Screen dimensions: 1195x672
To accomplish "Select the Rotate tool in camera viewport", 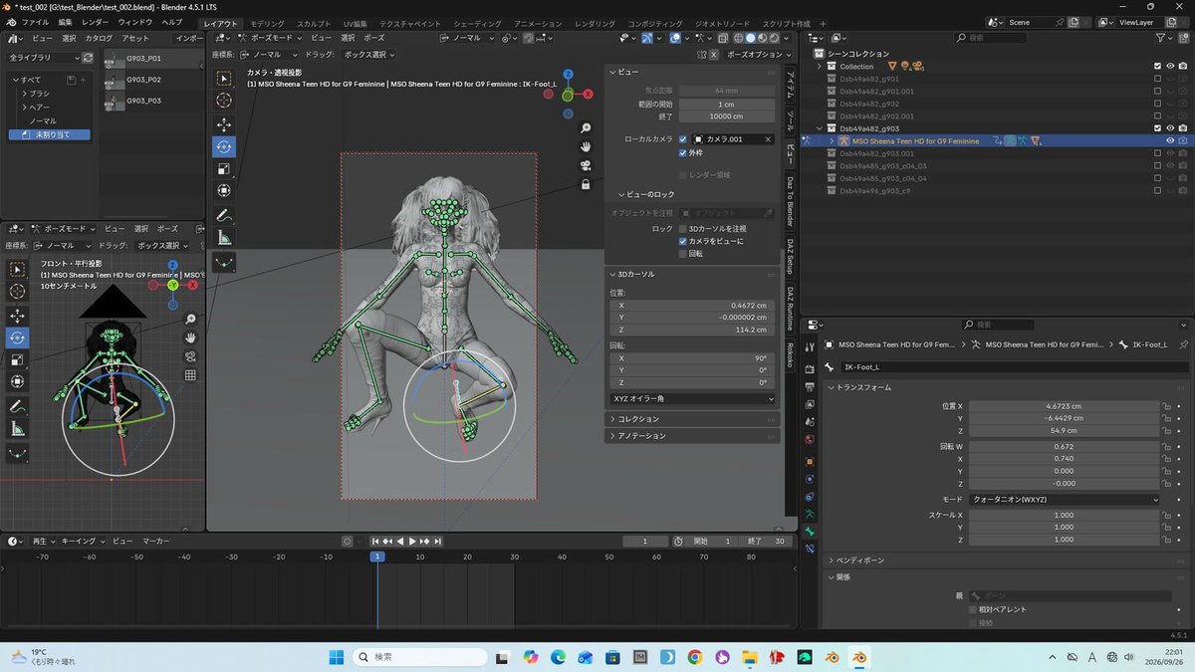I will point(225,146).
